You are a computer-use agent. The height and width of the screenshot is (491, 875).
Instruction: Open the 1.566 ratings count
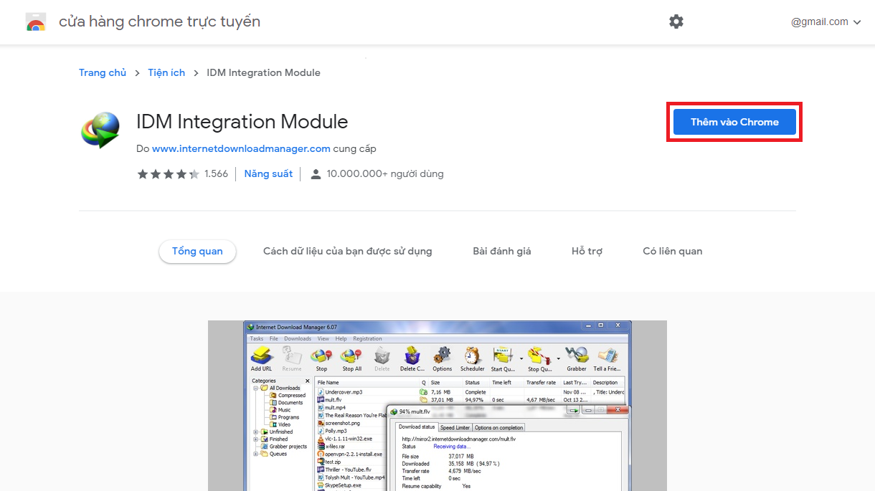216,173
